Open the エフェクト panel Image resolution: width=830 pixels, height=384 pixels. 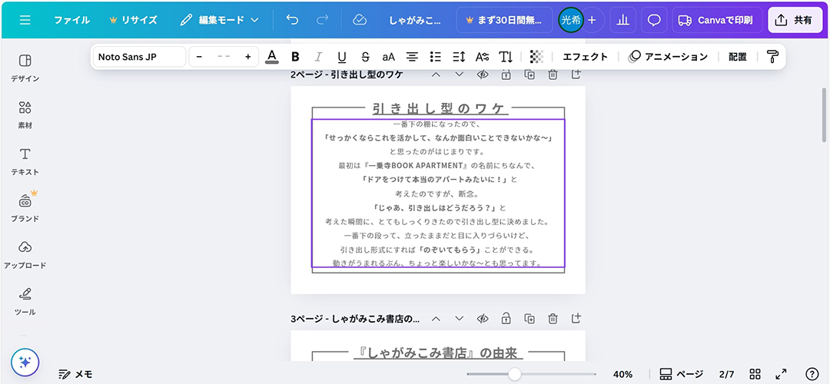(x=585, y=57)
